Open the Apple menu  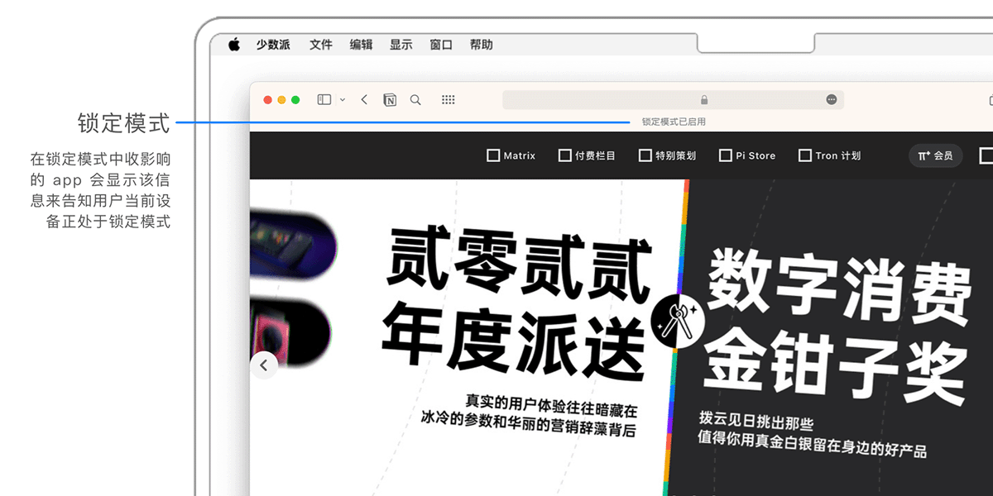(x=234, y=45)
